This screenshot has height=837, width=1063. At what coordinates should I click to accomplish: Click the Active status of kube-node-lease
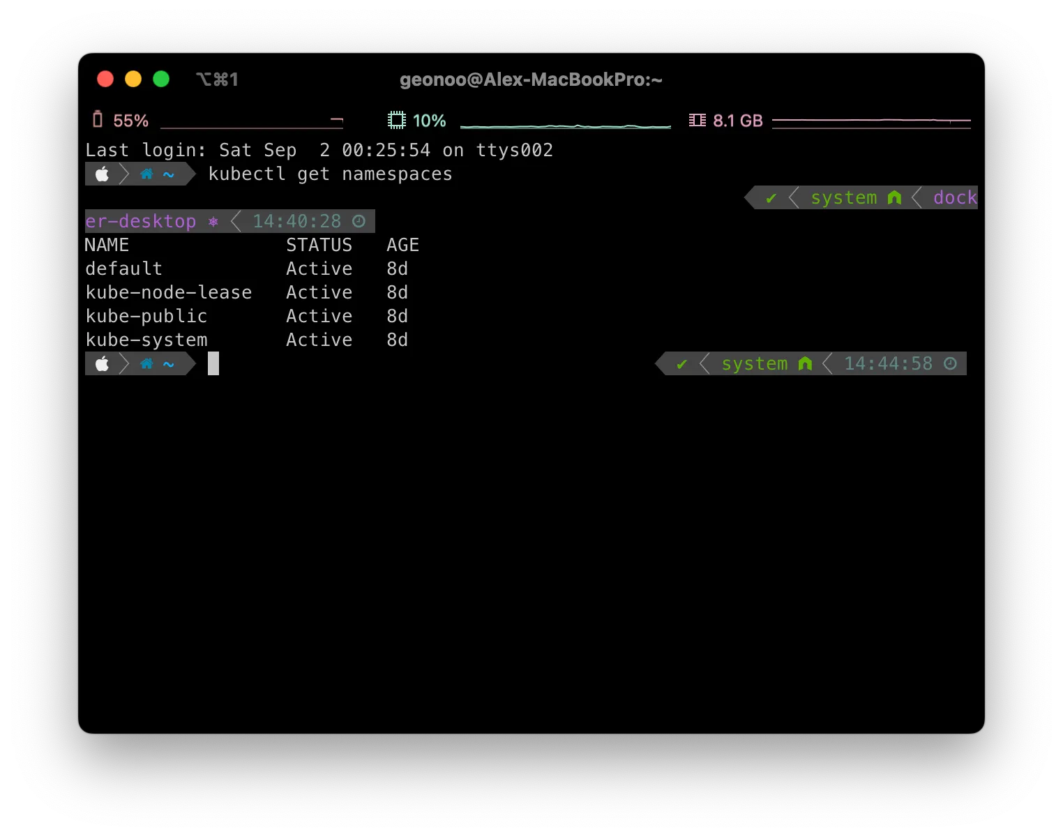[x=319, y=292]
